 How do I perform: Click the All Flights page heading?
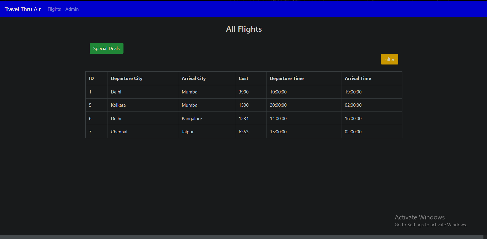coord(244,29)
